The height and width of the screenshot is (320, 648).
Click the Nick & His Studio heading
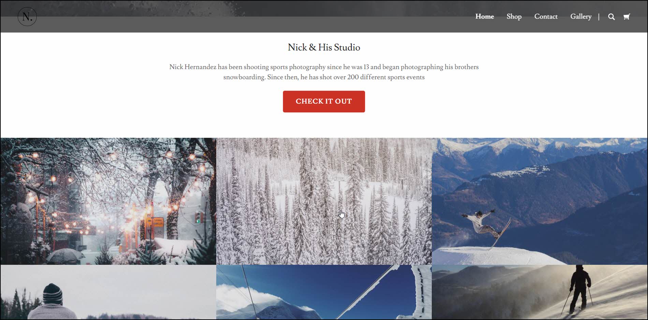324,47
